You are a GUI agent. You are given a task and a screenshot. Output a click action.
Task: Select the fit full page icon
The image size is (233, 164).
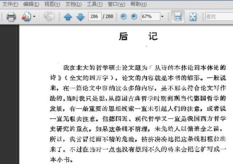pos(193,17)
